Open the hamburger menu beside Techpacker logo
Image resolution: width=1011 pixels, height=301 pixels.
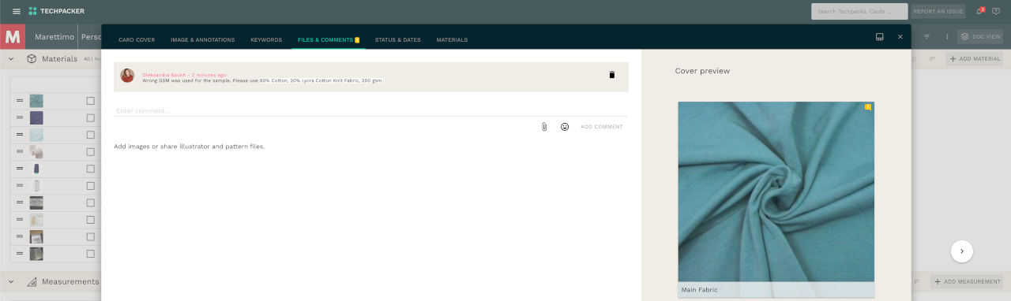[17, 11]
